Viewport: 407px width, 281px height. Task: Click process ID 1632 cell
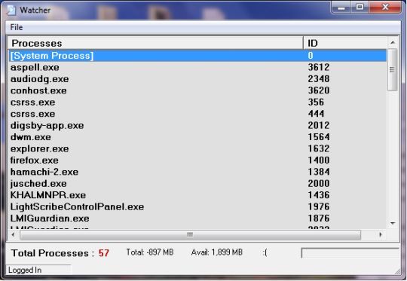[x=319, y=148]
